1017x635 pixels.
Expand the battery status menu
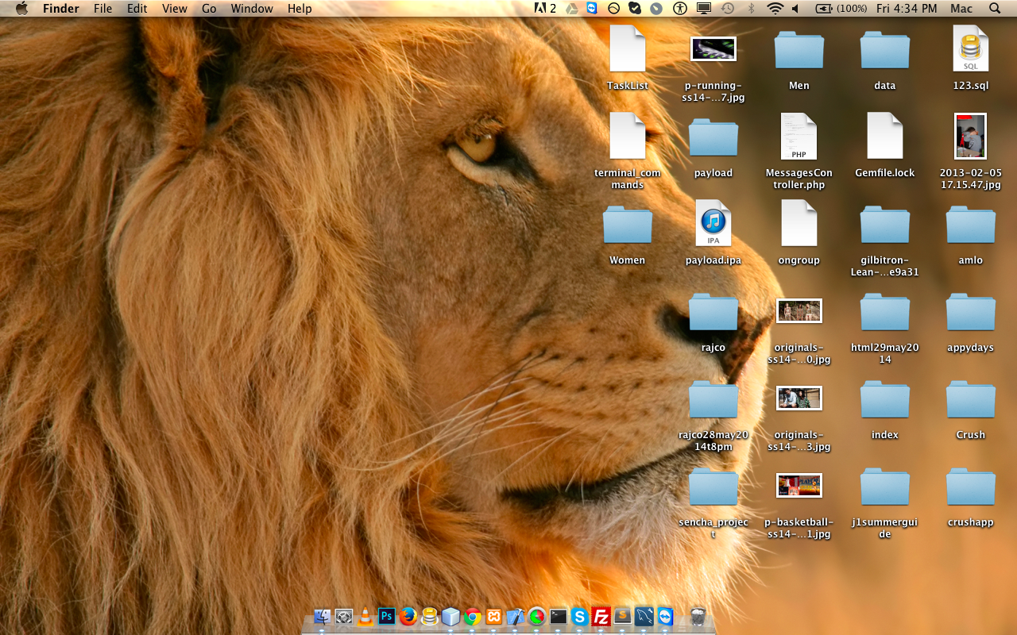(824, 9)
